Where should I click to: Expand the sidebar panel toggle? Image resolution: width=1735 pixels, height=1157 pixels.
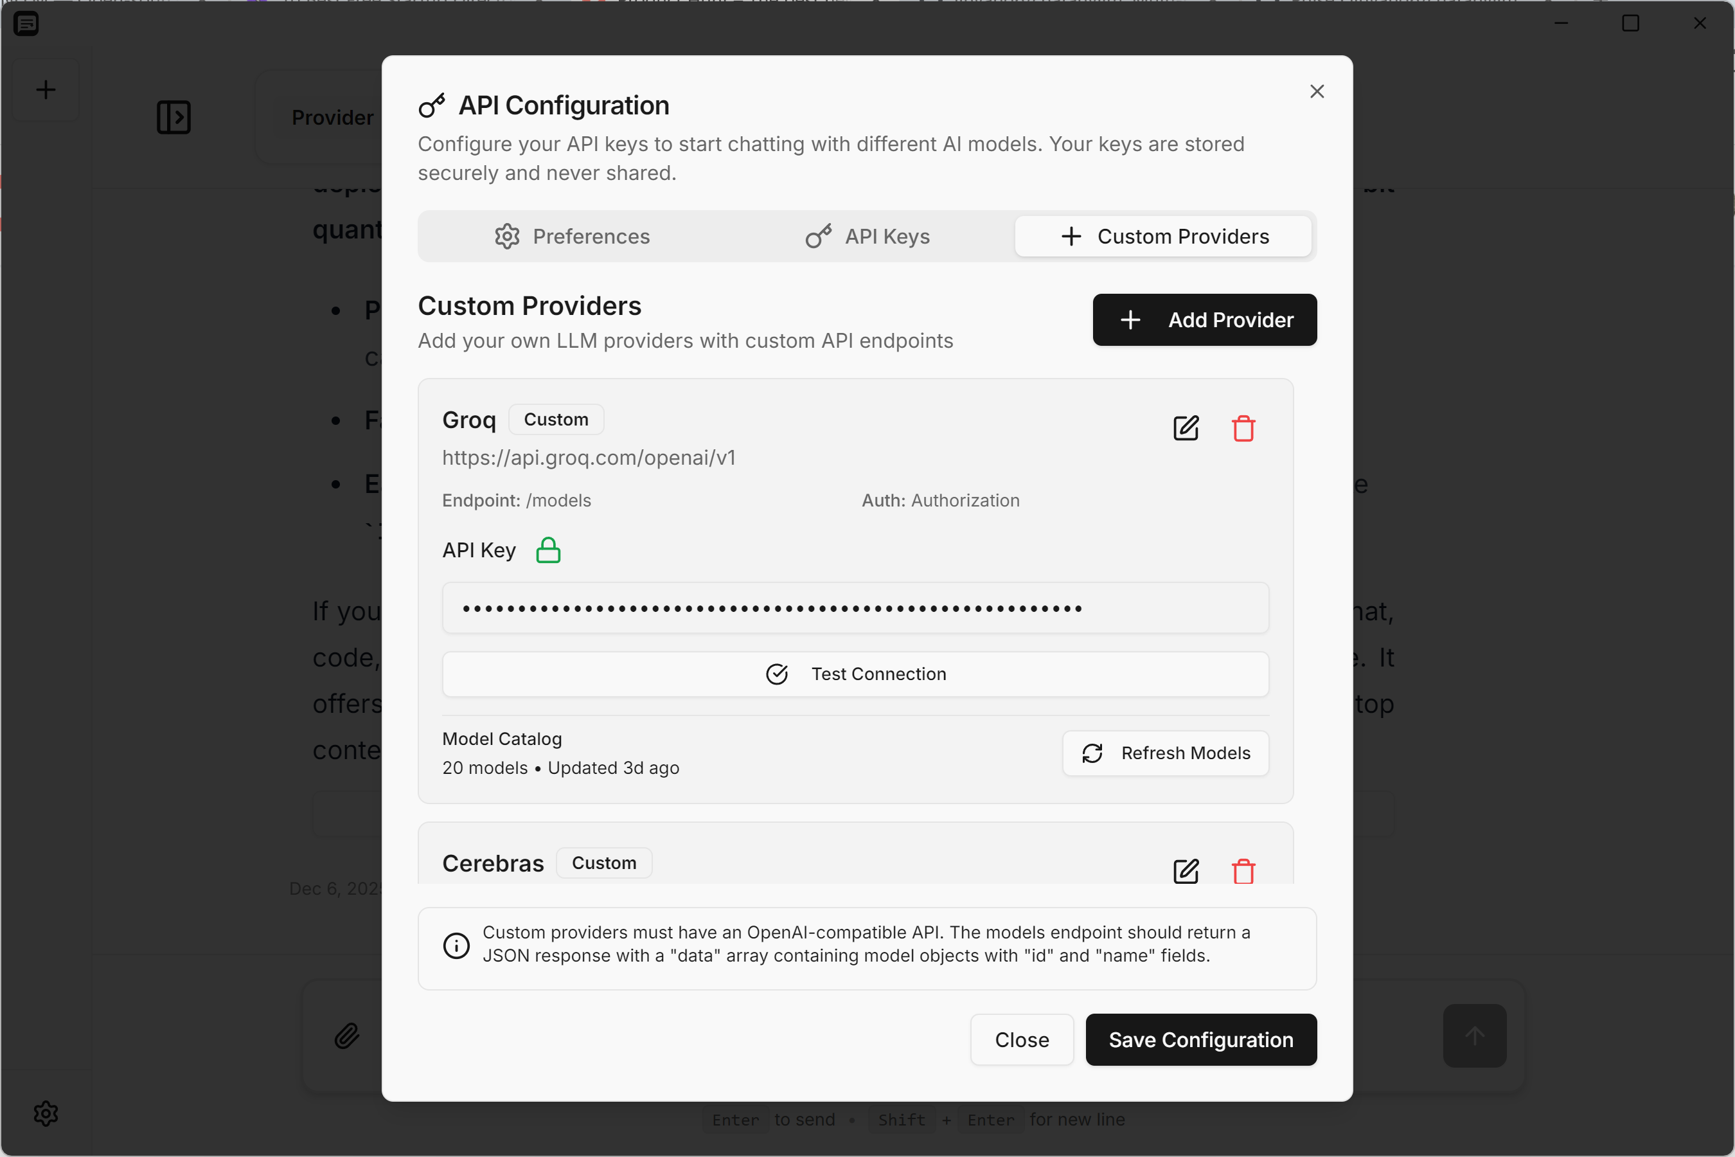174,118
